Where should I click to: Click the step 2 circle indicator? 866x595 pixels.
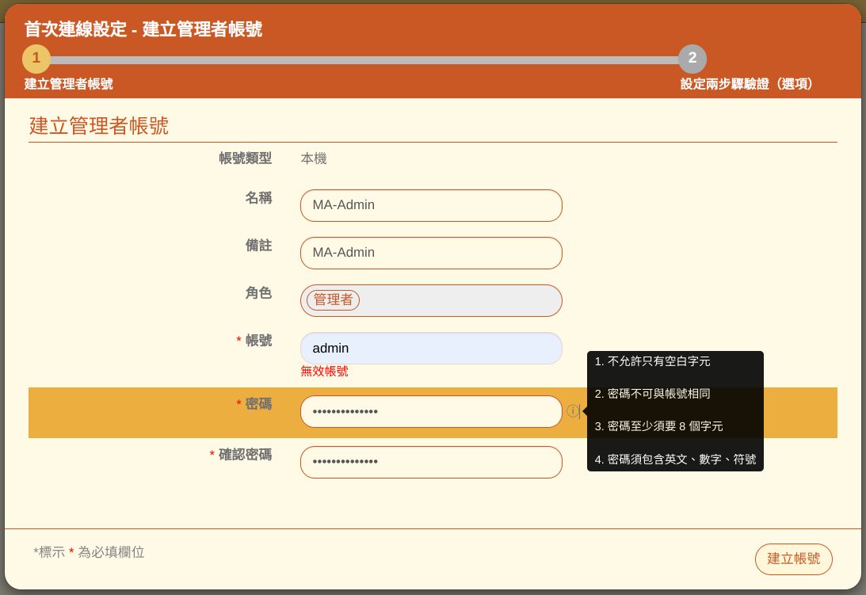click(692, 59)
